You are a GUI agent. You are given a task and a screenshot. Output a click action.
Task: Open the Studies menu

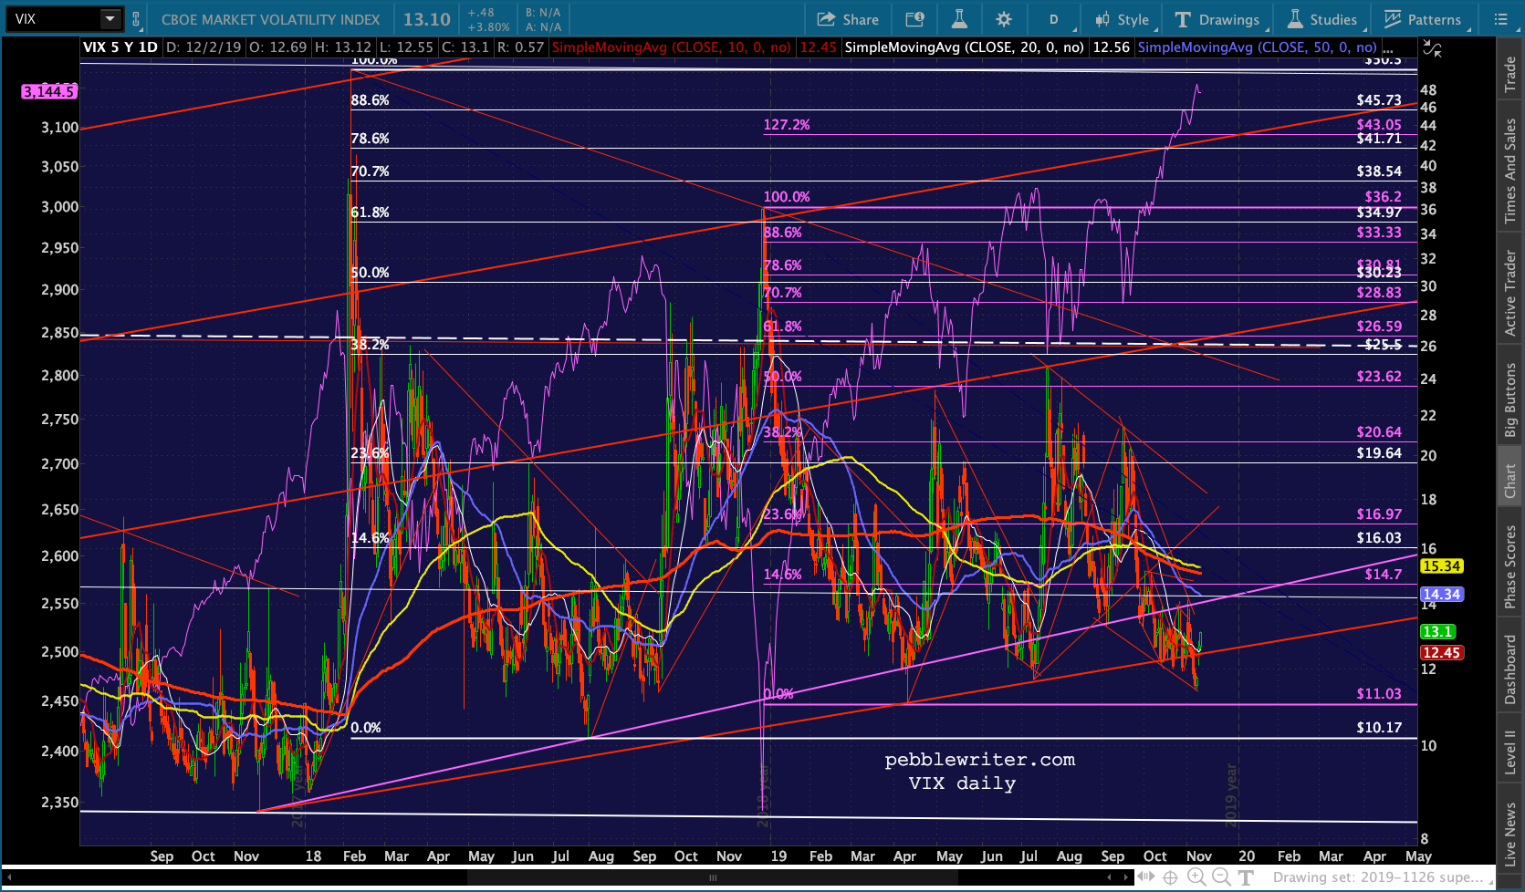pos(1322,19)
